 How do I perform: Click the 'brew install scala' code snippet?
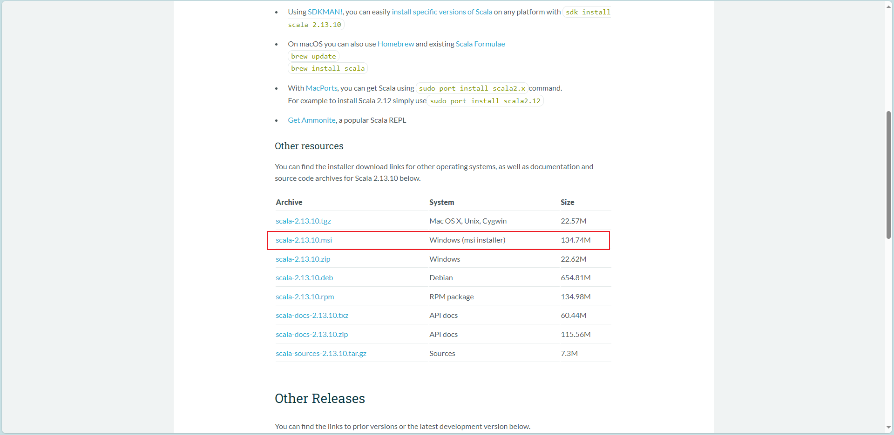point(328,68)
